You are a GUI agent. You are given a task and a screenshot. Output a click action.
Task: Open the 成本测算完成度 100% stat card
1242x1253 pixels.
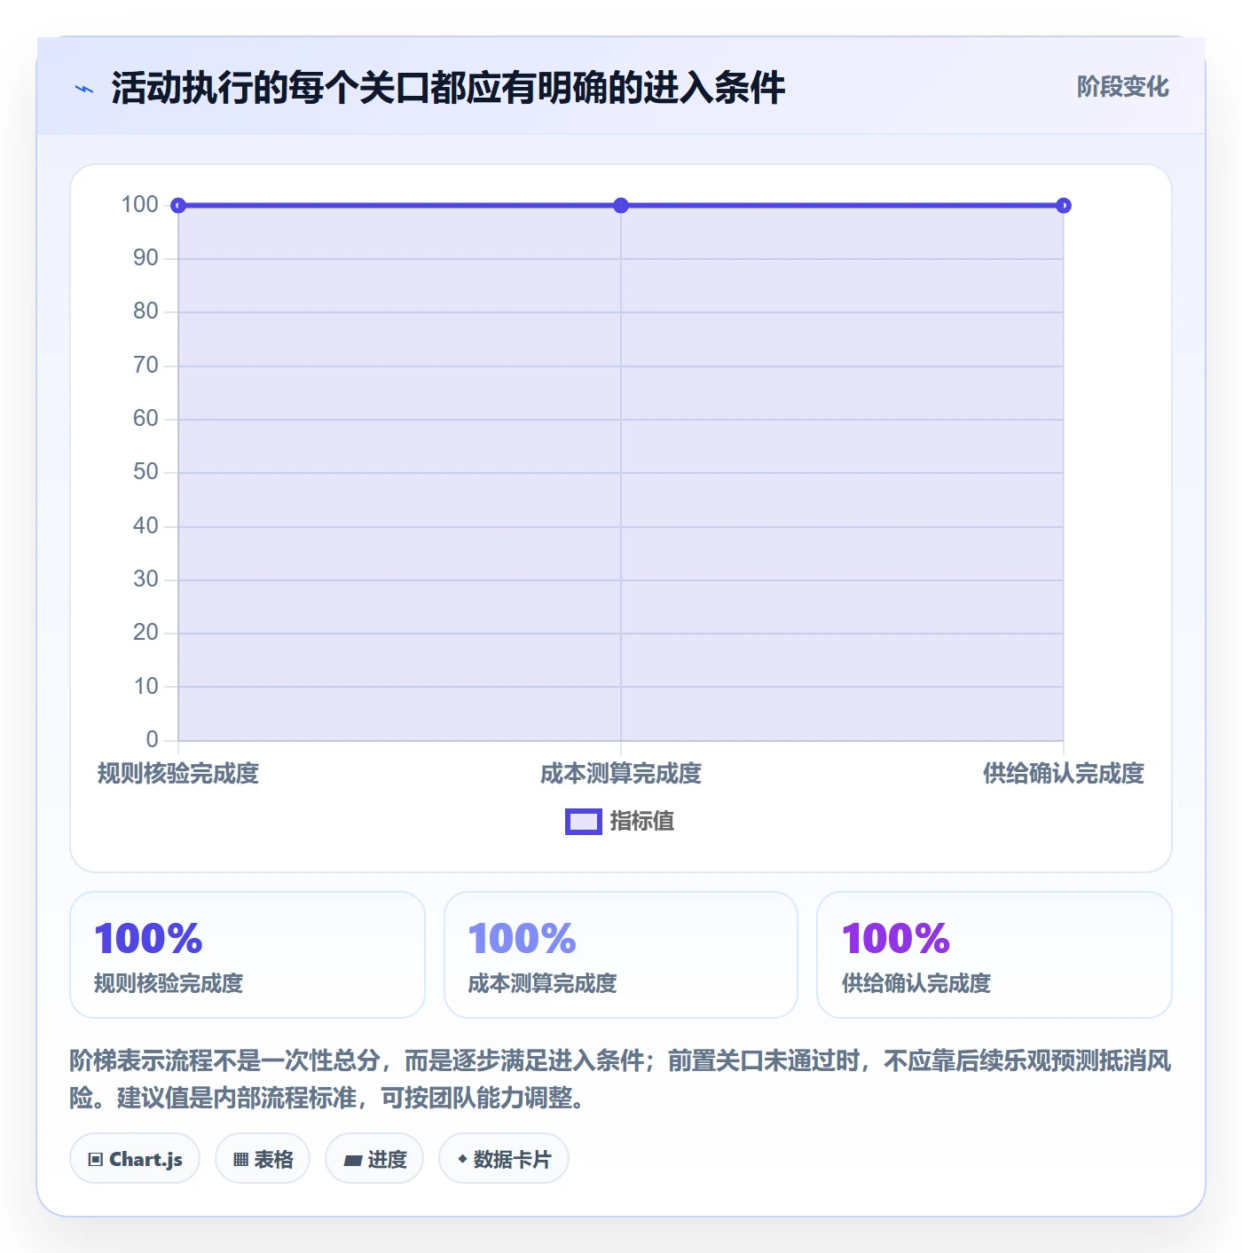click(x=621, y=955)
